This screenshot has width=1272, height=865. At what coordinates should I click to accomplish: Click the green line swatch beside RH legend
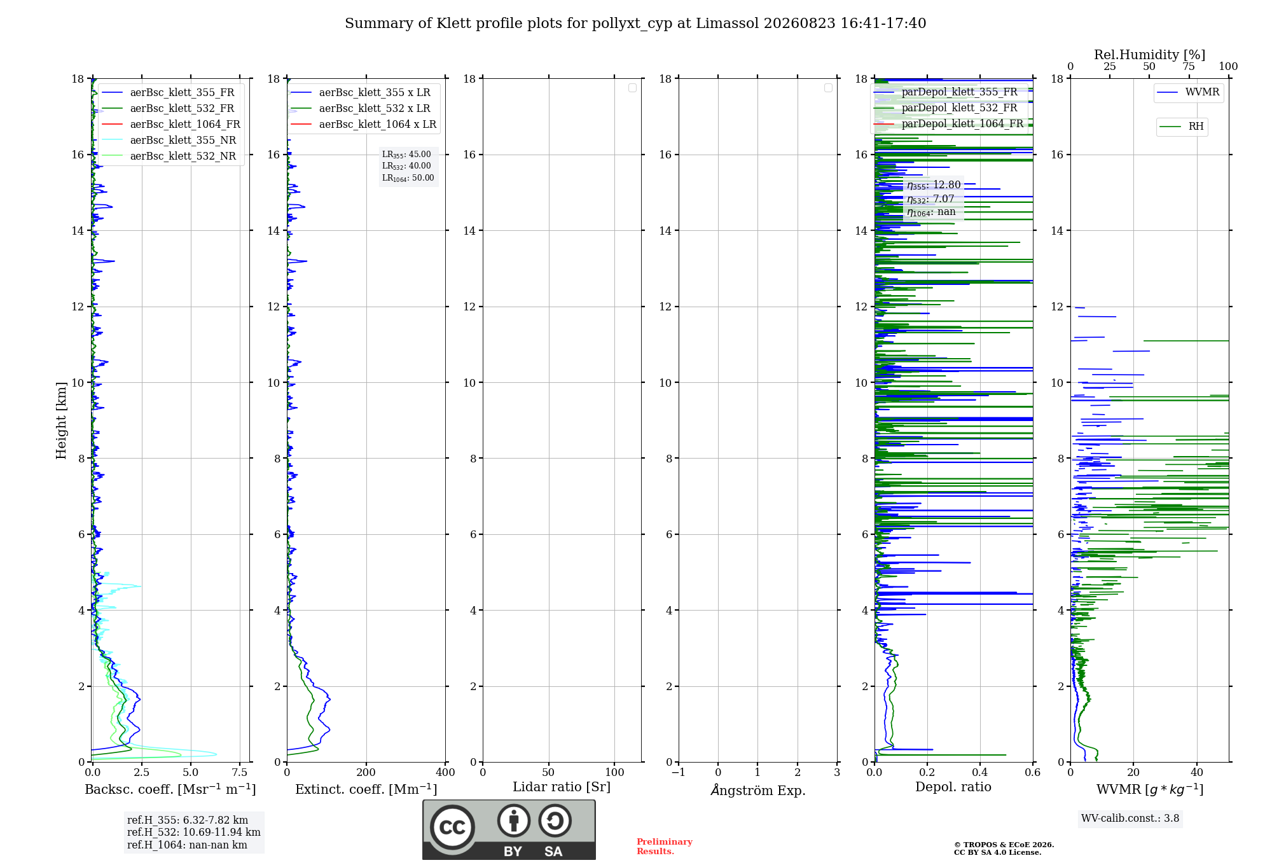1170,127
